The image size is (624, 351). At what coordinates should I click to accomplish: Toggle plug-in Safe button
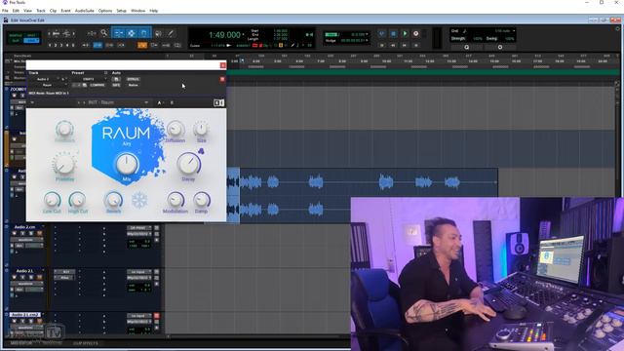[x=116, y=85]
